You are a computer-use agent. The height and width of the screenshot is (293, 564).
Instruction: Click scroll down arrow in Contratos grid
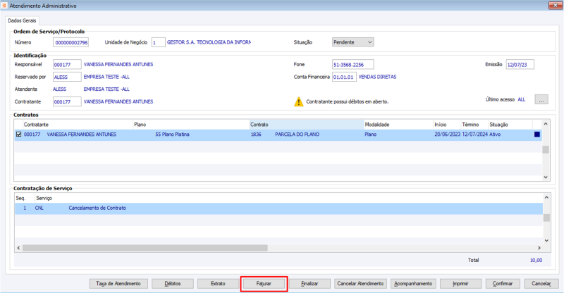546,177
